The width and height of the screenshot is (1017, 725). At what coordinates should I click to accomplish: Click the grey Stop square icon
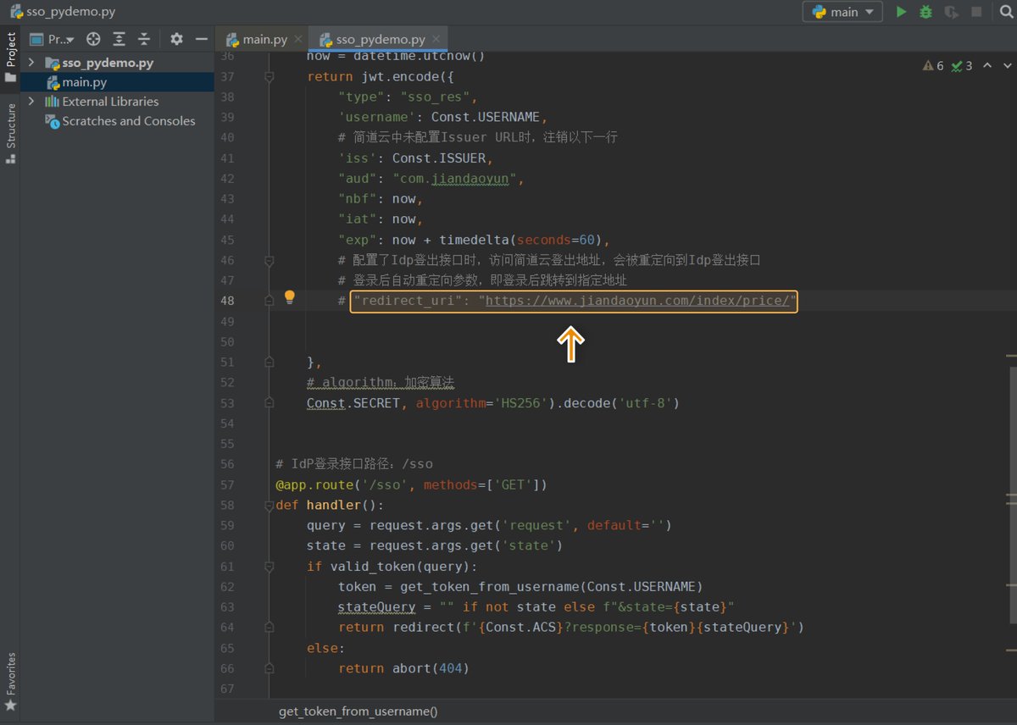(x=976, y=12)
